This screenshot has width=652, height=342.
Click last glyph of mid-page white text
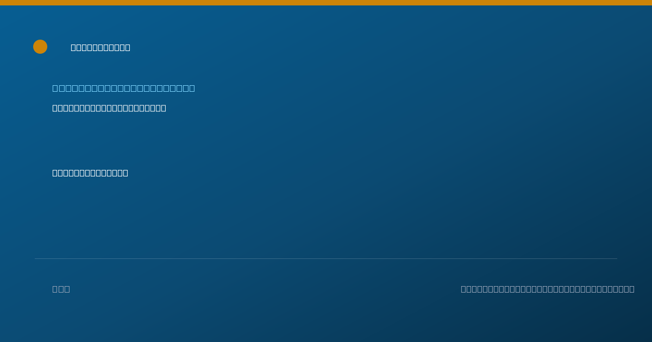coord(126,173)
